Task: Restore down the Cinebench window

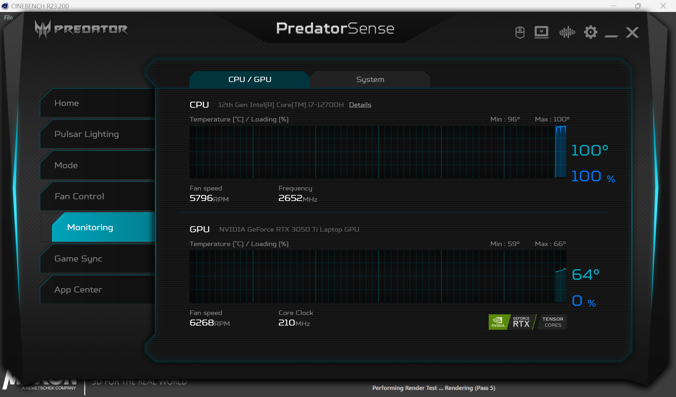Action: 638,6
